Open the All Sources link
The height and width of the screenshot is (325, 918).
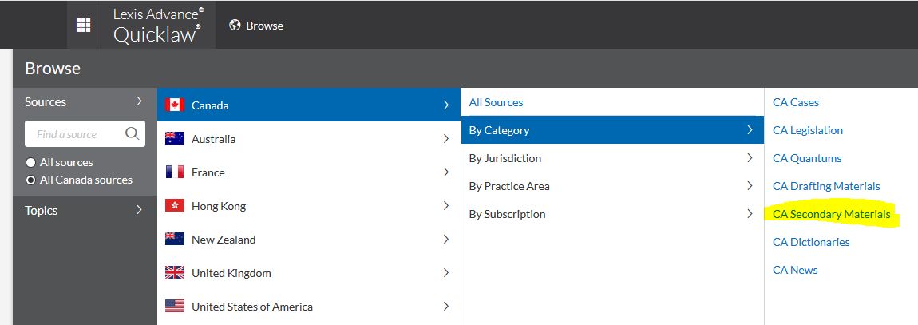[x=496, y=102]
